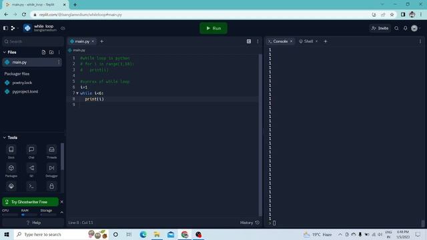Open the user account avatar menu
The height and width of the screenshot is (240, 427).
pos(416,28)
